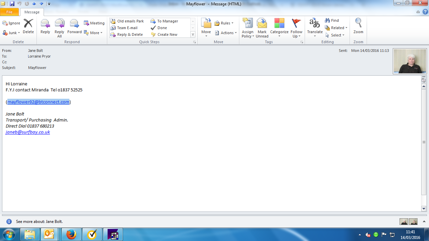Select the Message ribbon tab

[x=32, y=12]
